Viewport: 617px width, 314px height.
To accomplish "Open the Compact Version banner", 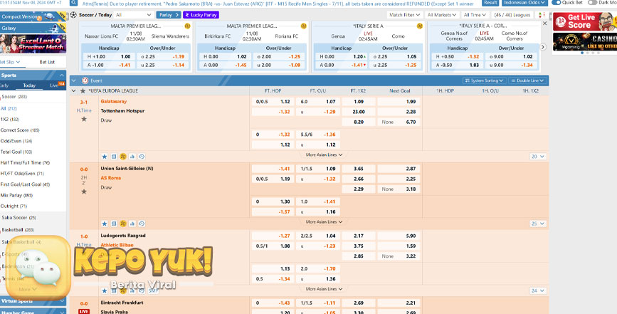I will coord(33,17).
